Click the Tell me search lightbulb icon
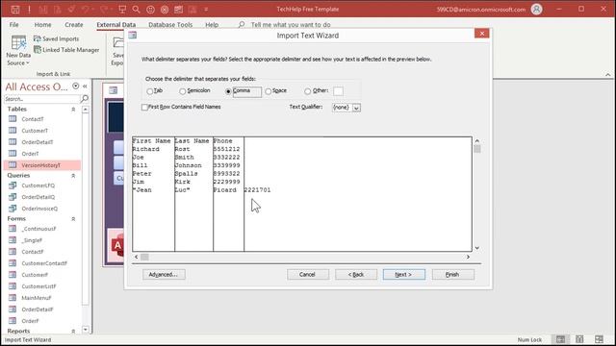Screen dimensions: 616x346 tap(242, 25)
